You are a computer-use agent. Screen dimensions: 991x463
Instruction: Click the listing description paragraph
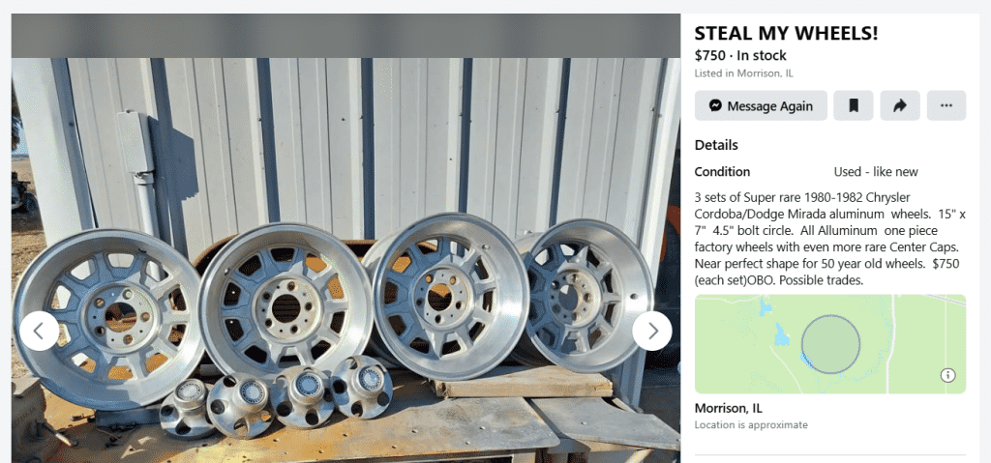coord(829,239)
